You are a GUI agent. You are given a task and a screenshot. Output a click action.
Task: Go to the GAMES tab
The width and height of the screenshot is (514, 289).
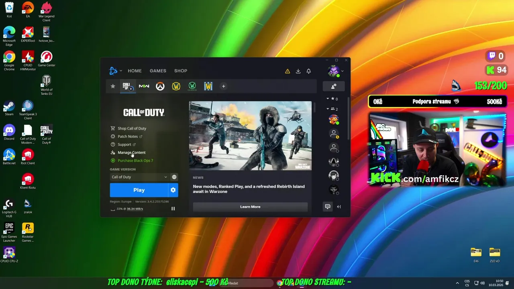pyautogui.click(x=158, y=71)
